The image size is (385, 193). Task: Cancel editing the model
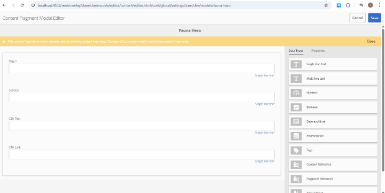click(x=357, y=18)
